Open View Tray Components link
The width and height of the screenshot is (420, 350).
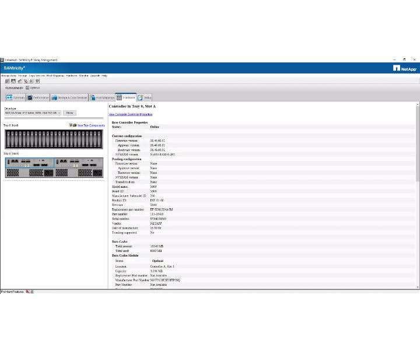91,125
